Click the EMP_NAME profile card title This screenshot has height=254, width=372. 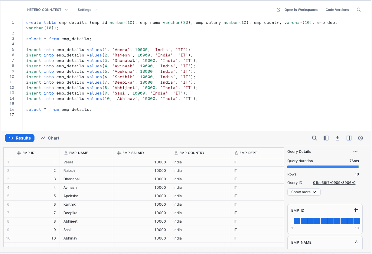pyautogui.click(x=301, y=242)
